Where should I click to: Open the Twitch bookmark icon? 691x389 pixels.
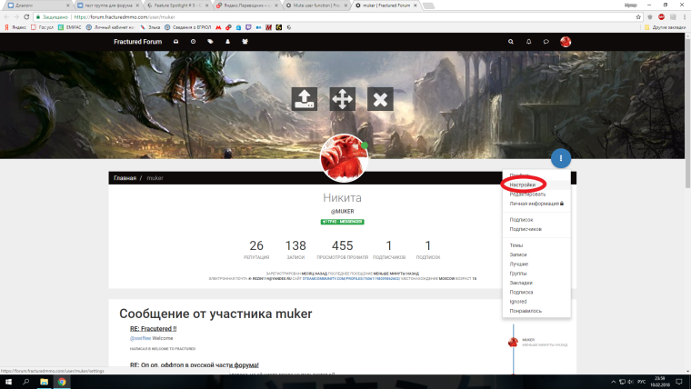[x=248, y=27]
